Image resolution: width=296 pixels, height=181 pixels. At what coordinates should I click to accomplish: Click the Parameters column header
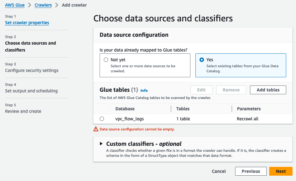(x=249, y=109)
